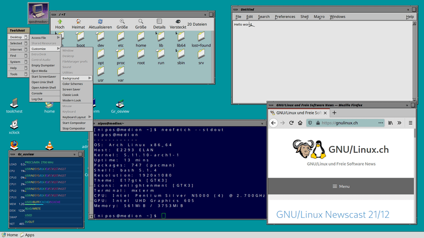
Task: Open the Heimat home folder icon
Action: click(x=78, y=22)
